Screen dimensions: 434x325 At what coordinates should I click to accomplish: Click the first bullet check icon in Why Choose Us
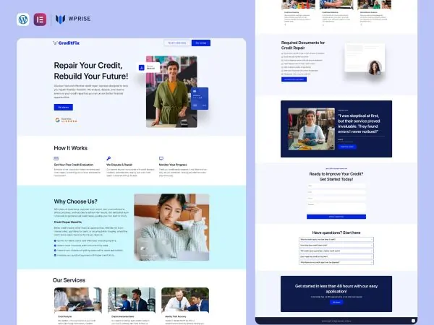pyautogui.click(x=56, y=240)
